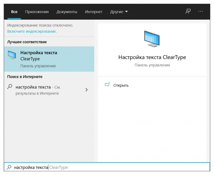The width and height of the screenshot is (214, 175).
Task: Expand the Другие dropdown
Action: [x=119, y=12]
